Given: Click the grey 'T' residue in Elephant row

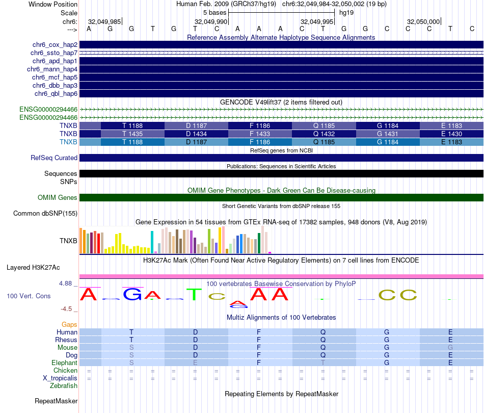Looking at the screenshot, I should (x=323, y=363).
